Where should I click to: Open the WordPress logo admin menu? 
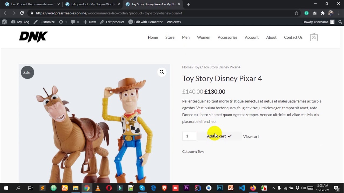coord(4,22)
